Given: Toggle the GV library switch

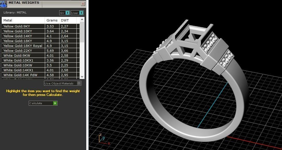Looking at the screenshot, I should pyautogui.click(x=65, y=13).
